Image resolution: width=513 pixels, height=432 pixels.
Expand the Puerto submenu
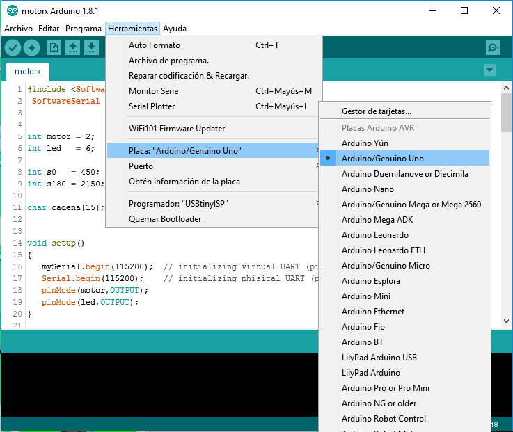pos(213,166)
